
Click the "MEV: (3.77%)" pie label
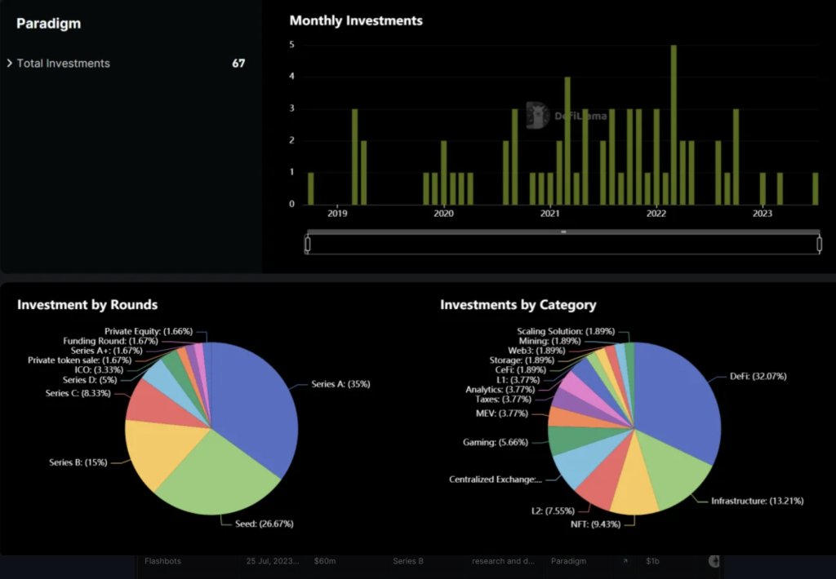502,413
